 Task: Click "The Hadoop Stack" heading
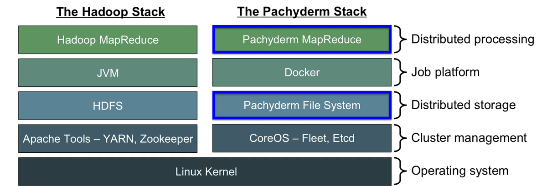point(110,12)
